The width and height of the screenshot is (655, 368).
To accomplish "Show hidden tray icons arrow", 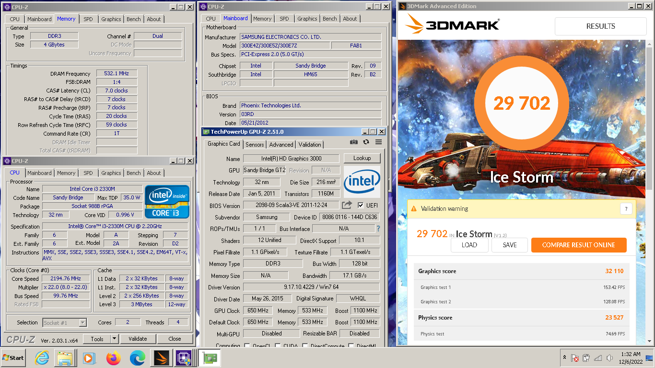I will 564,358.
